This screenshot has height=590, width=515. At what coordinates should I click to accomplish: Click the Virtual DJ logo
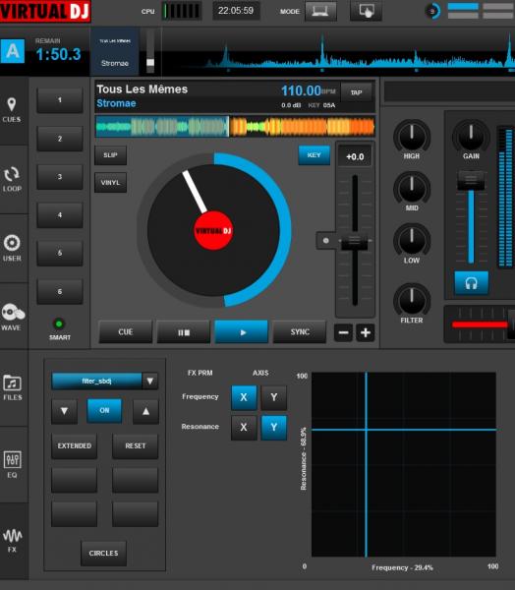click(45, 11)
